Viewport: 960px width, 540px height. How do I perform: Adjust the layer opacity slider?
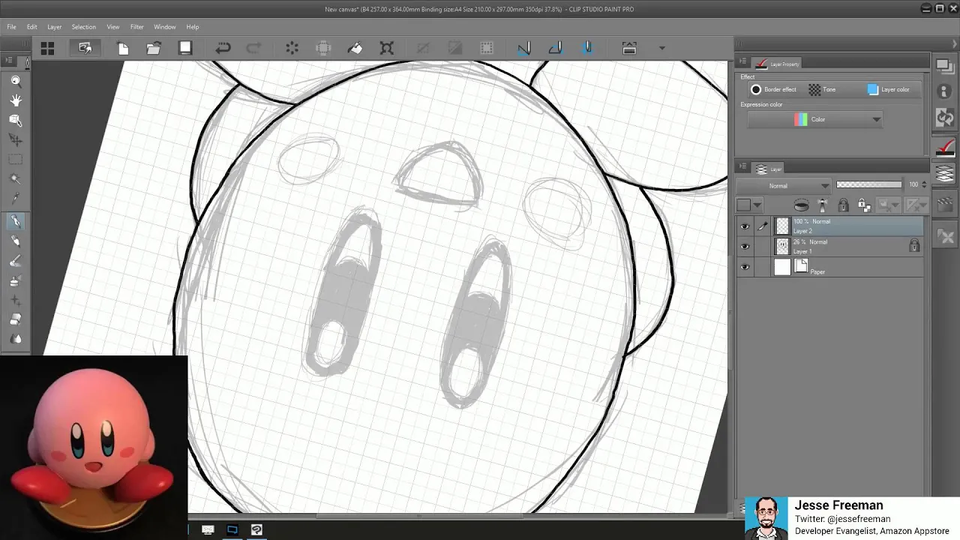click(x=868, y=184)
